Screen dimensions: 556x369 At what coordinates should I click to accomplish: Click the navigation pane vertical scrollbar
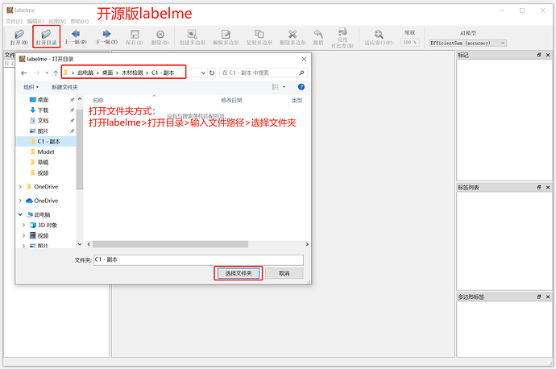(x=80, y=149)
